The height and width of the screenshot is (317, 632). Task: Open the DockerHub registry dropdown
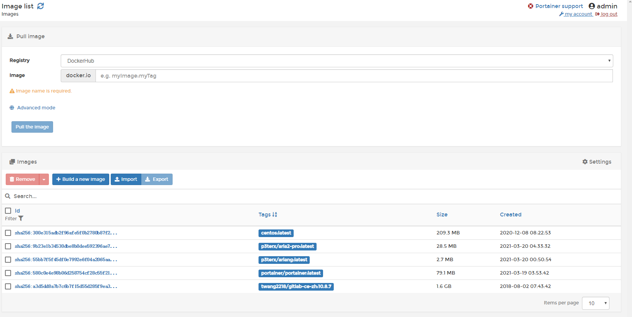pyautogui.click(x=336, y=61)
